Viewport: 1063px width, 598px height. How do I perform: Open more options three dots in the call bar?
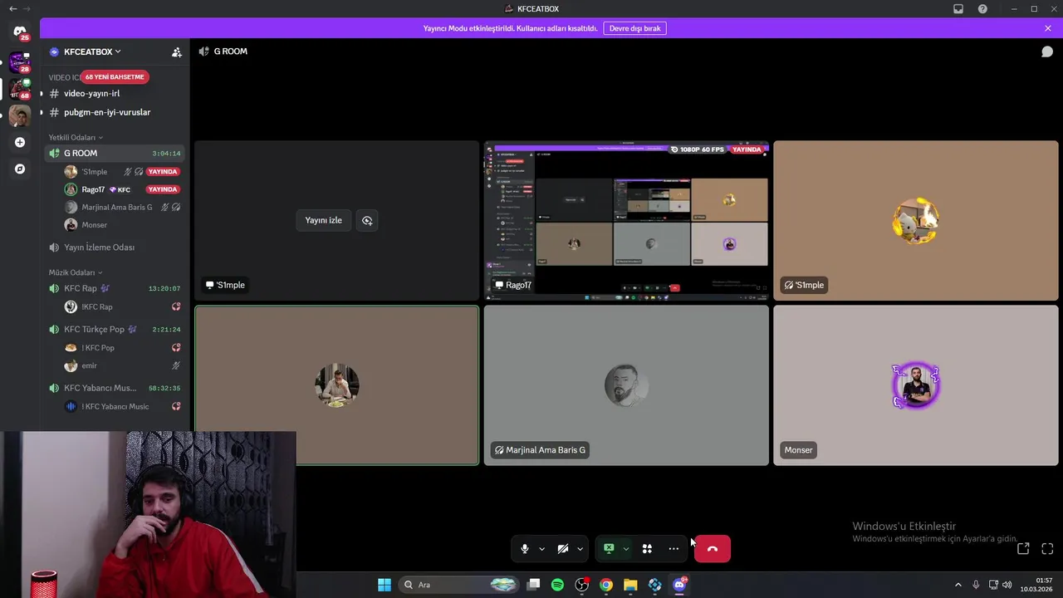pos(674,548)
